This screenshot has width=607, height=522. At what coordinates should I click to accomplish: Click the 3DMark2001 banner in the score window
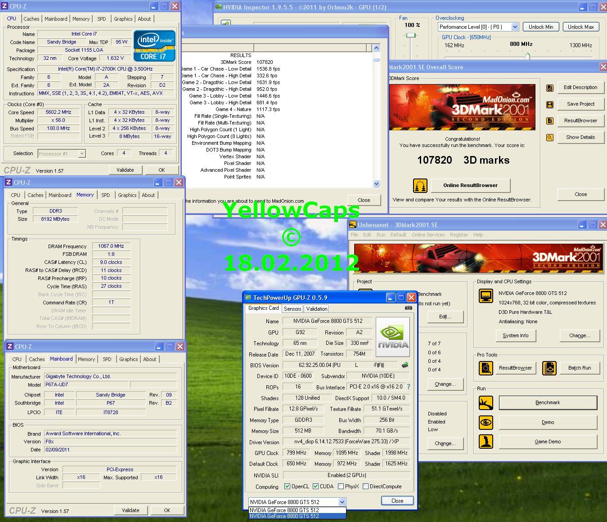coord(462,107)
